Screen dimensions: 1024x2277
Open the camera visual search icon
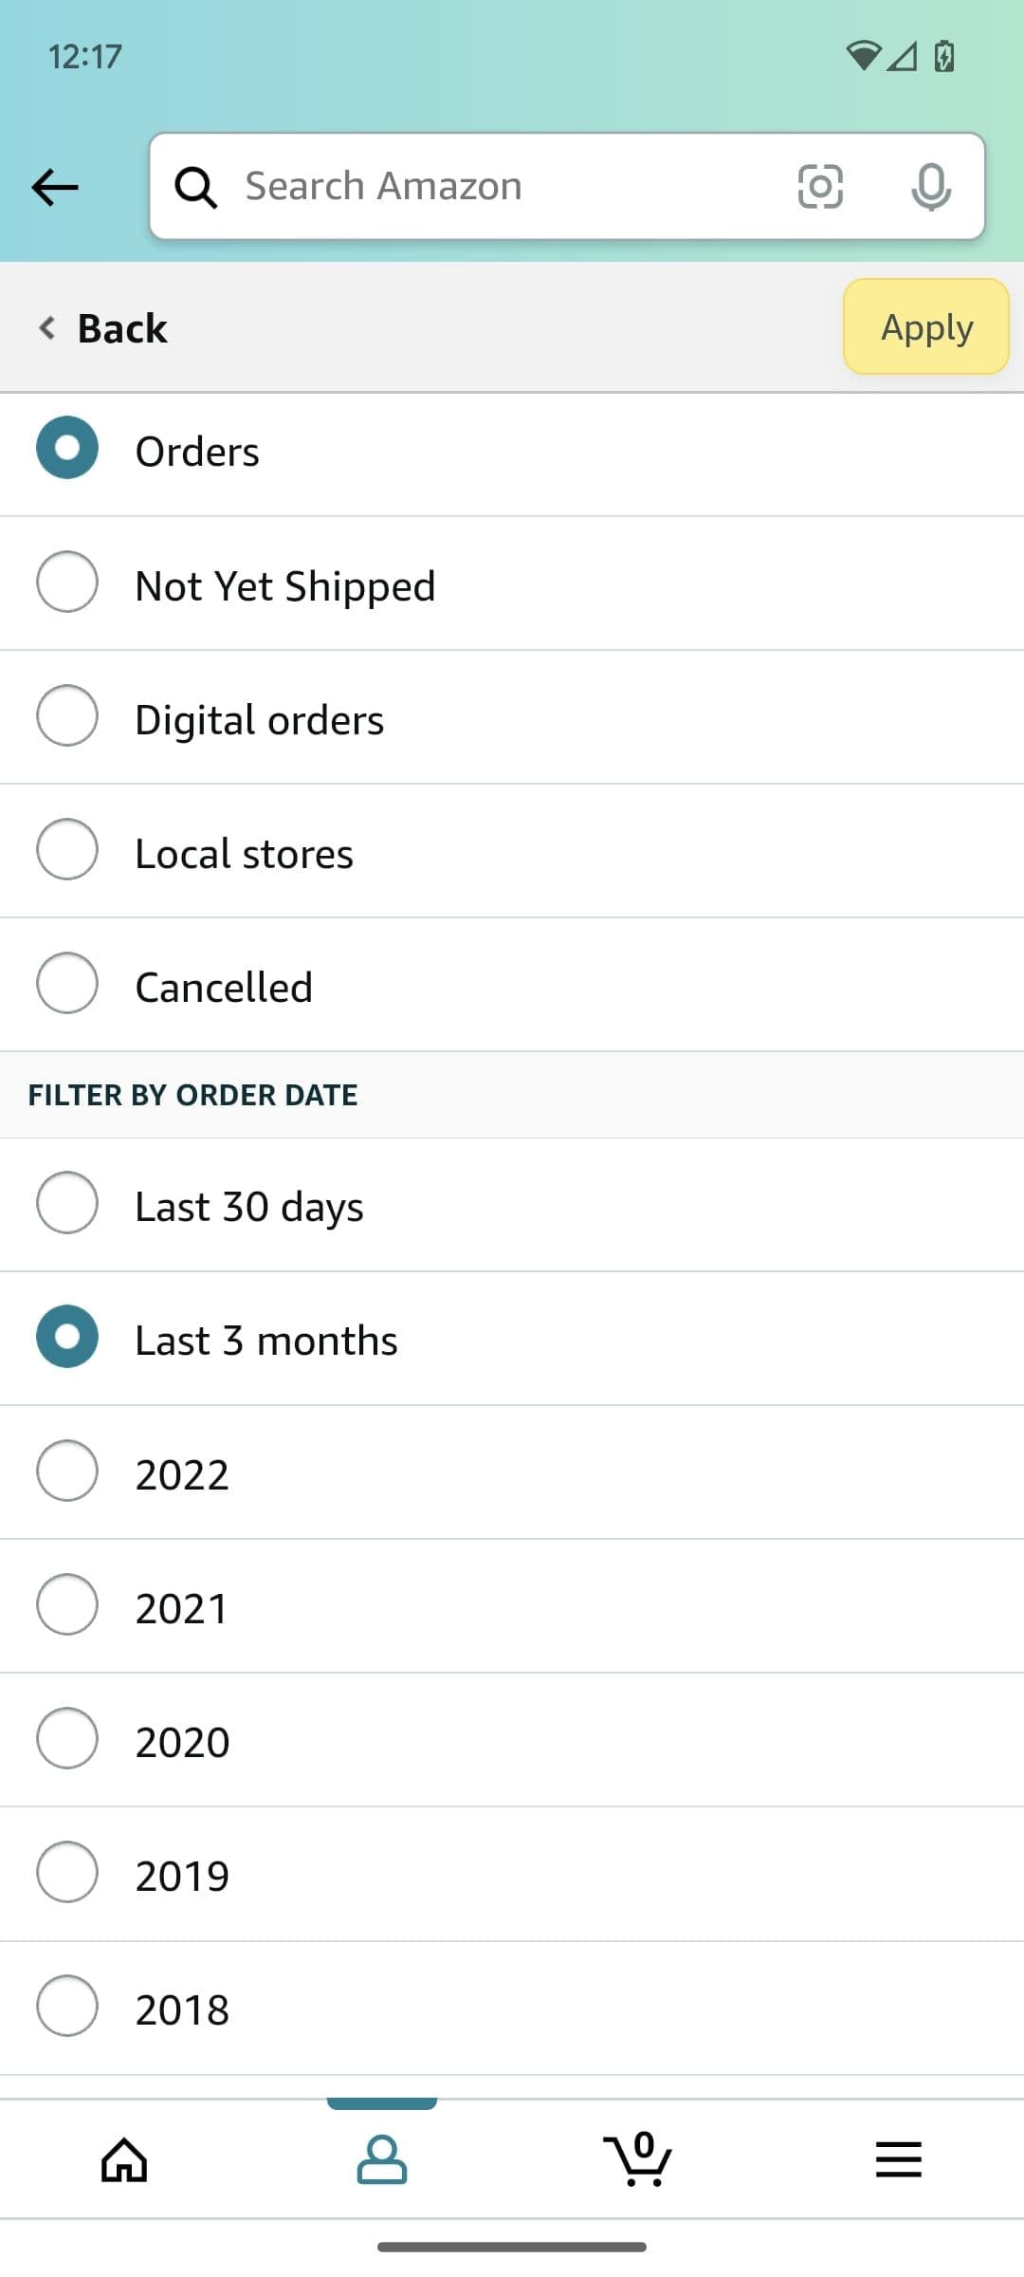point(821,186)
